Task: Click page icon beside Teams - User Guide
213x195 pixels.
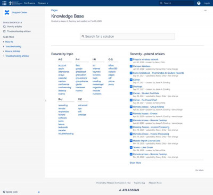Action: [x=131, y=147]
